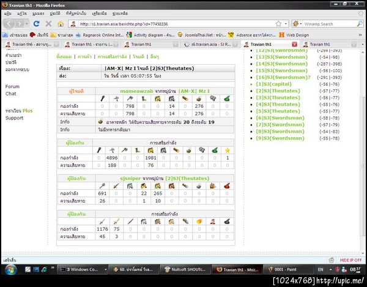
Task: Click the 4896 troop count cell
Action: [112, 158]
